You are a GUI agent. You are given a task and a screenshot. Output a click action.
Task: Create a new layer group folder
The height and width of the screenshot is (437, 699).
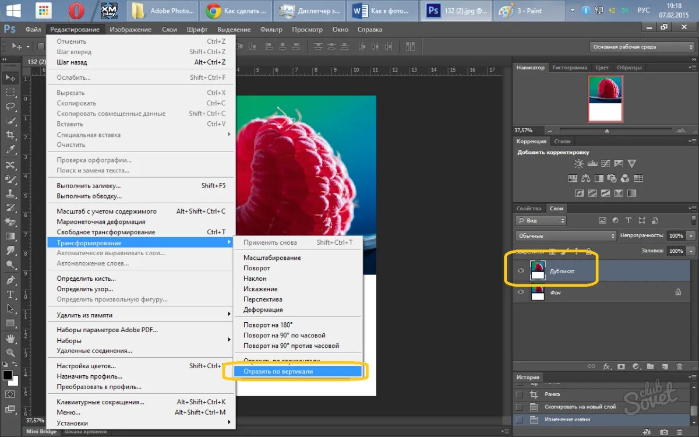(650, 366)
